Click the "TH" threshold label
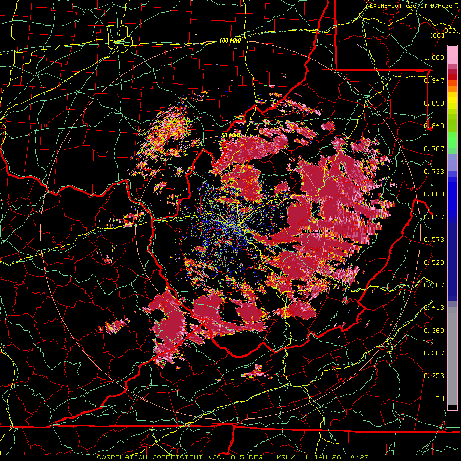The height and width of the screenshot is (461, 461). click(x=440, y=399)
